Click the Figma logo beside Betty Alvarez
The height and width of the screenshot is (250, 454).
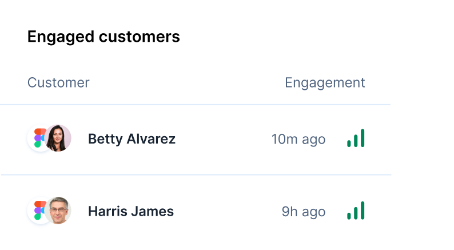pyautogui.click(x=38, y=138)
